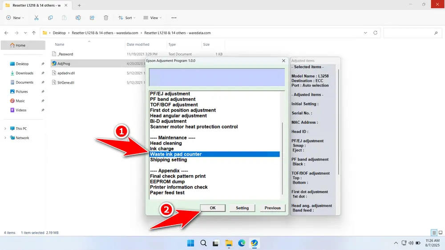Open taskbar Search
Image resolution: width=445 pixels, height=250 pixels.
tap(203, 243)
